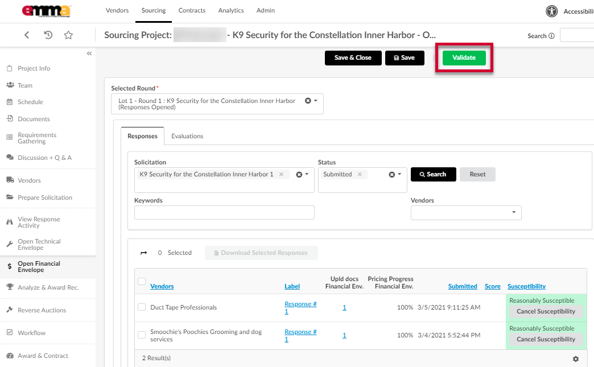Image resolution: width=594 pixels, height=367 pixels.
Task: Remove the Submitted status tag
Action: click(360, 174)
